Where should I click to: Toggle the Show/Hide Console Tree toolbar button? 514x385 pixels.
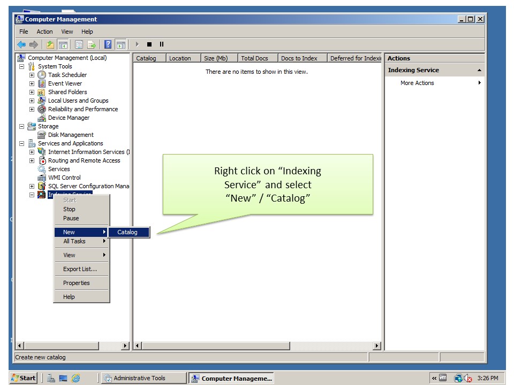pos(63,44)
